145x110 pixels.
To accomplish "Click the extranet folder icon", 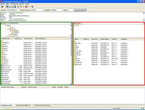I will click(x=2, y=50).
